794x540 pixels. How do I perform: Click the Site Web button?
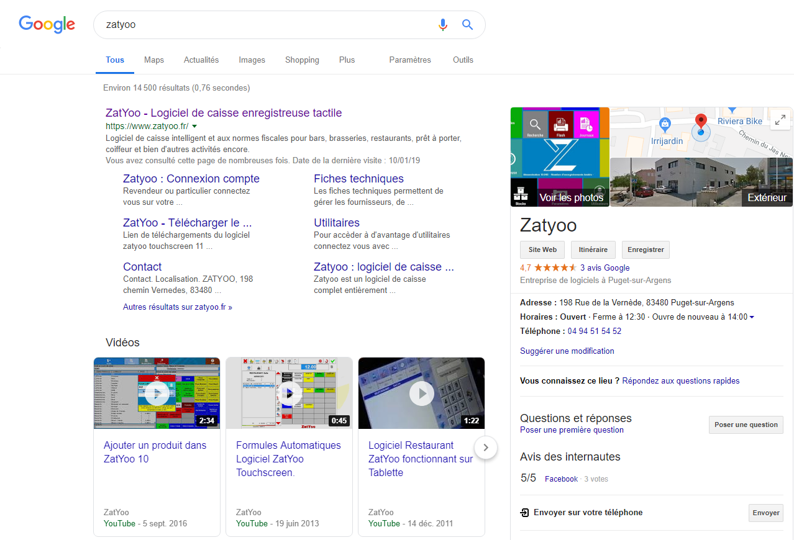tap(542, 250)
